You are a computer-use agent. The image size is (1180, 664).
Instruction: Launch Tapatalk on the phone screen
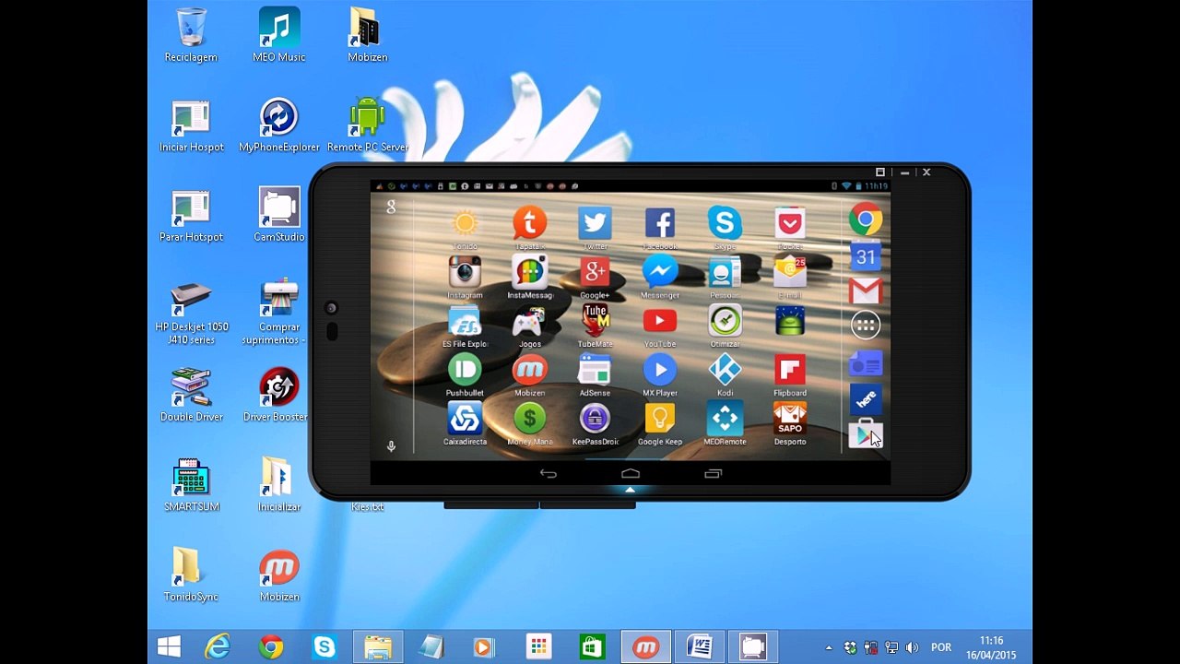coord(529,223)
